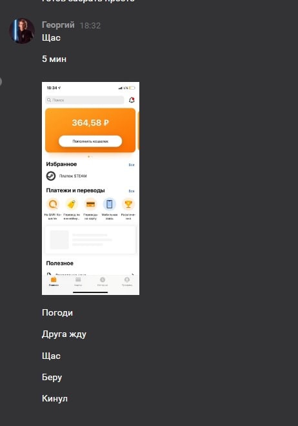Image resolution: width=298 pixels, height=426 pixels.
Task: Click the Георгий username
Action: (58, 25)
